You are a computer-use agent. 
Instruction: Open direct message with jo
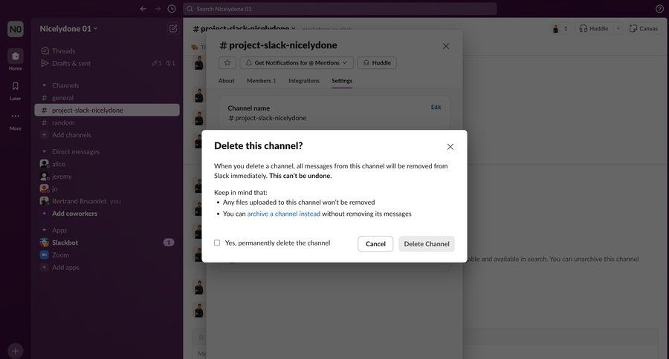[54, 188]
